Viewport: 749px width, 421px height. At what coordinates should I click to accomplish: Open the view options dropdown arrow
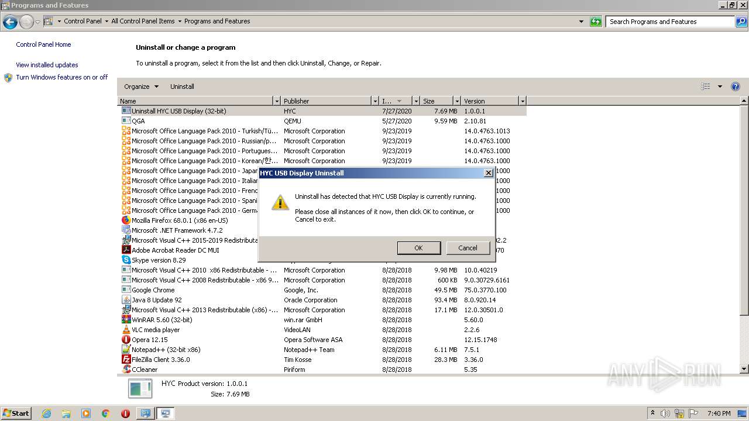[x=720, y=87]
